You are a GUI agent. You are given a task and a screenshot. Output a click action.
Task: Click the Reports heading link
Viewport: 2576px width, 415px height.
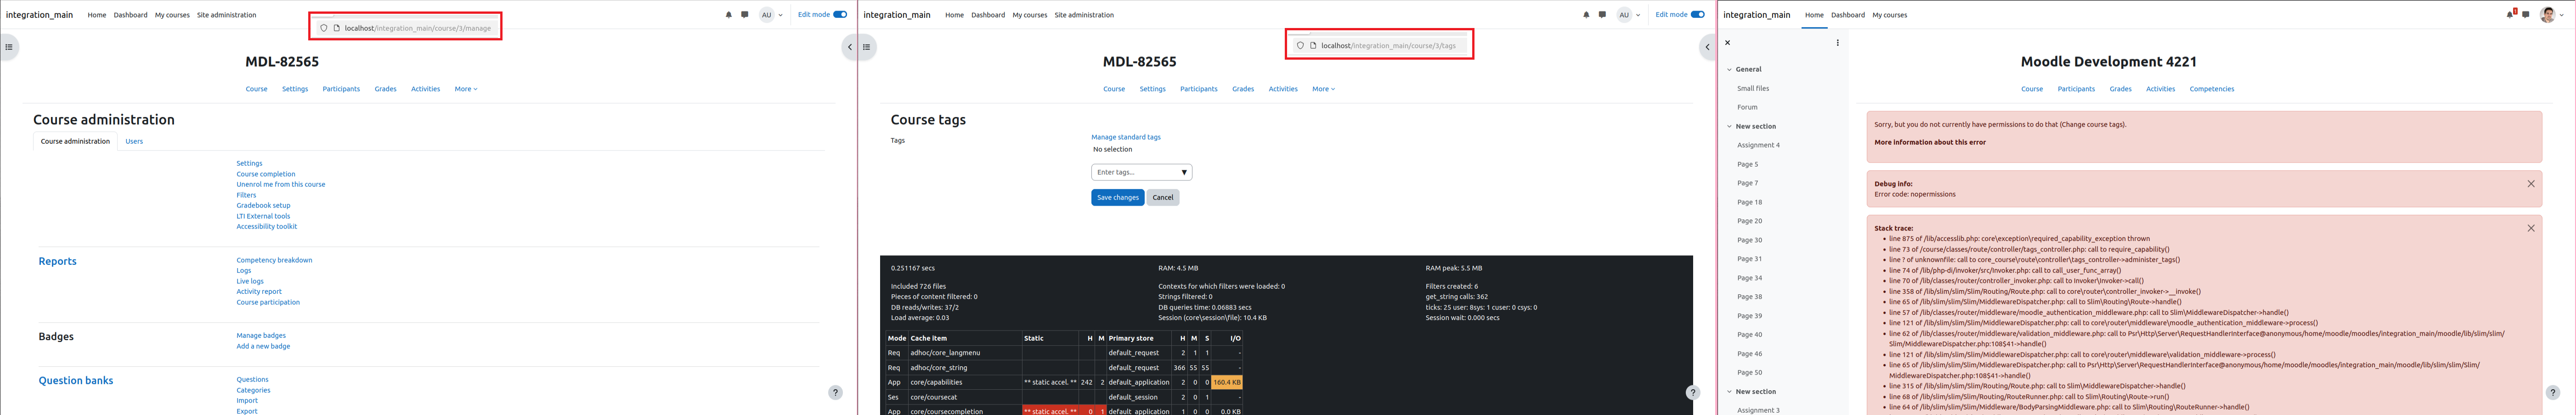click(x=57, y=261)
